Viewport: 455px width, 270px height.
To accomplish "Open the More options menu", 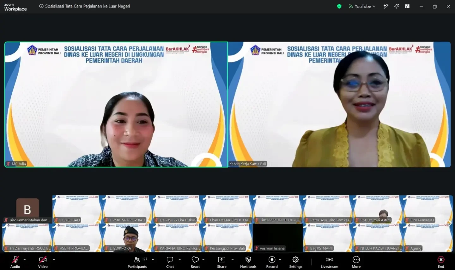I will click(x=356, y=262).
